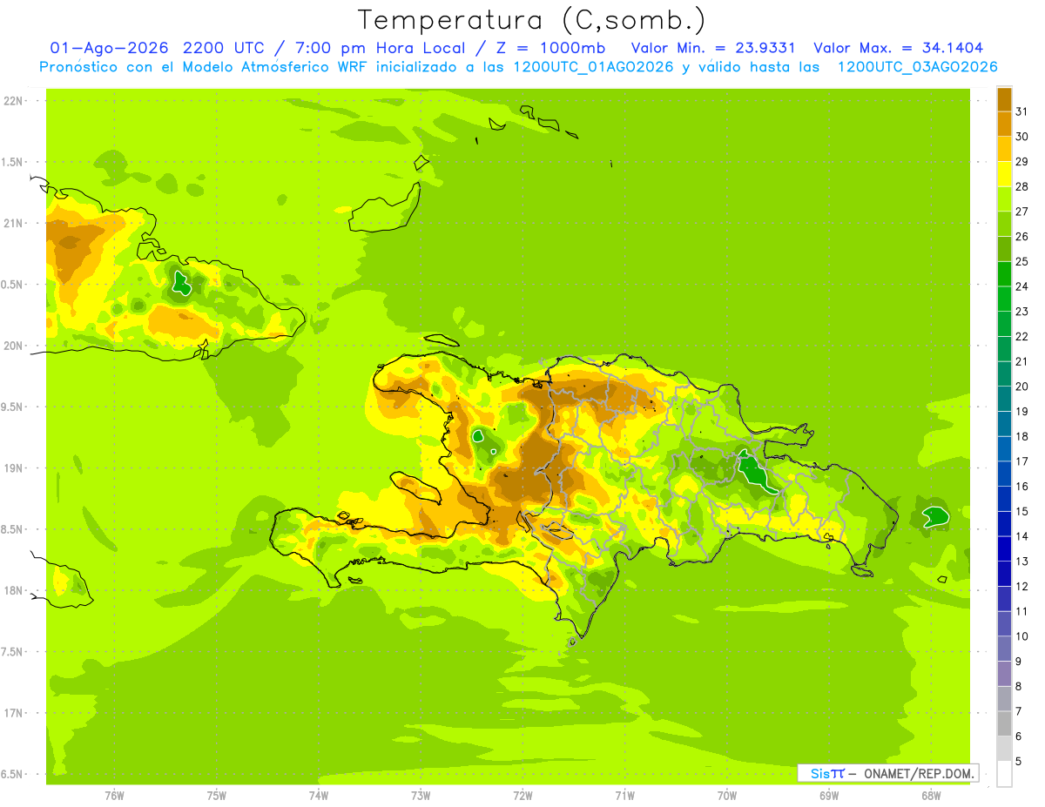Click the orange legend swatch between 30 and 31
This screenshot has height=807, width=1045.
(1004, 124)
